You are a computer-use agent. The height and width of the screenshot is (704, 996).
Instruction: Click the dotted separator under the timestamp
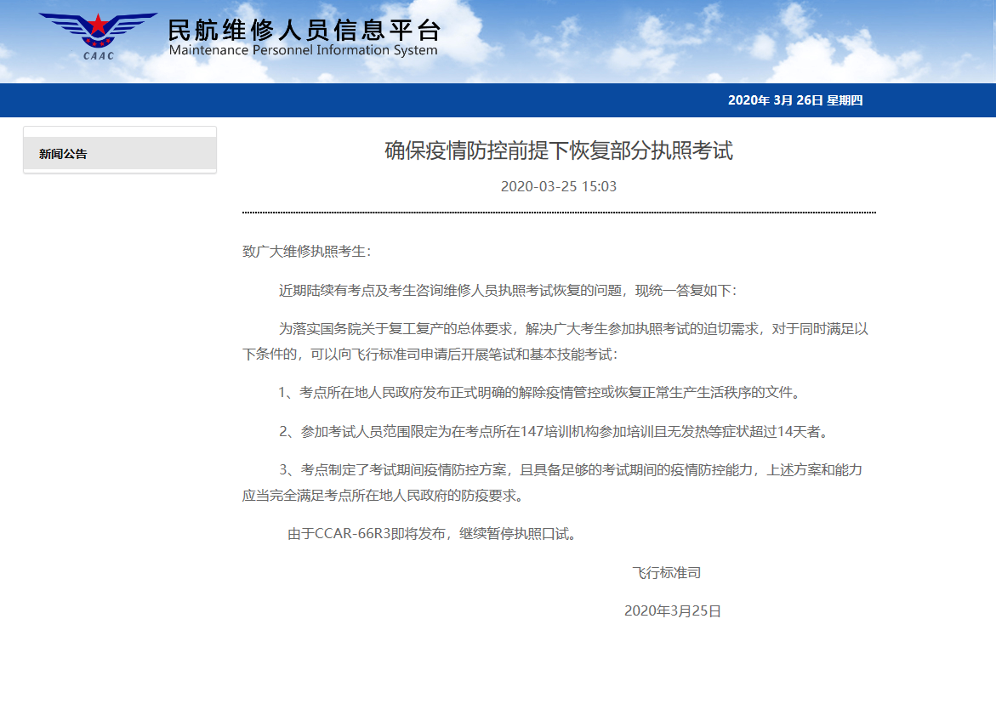[558, 213]
